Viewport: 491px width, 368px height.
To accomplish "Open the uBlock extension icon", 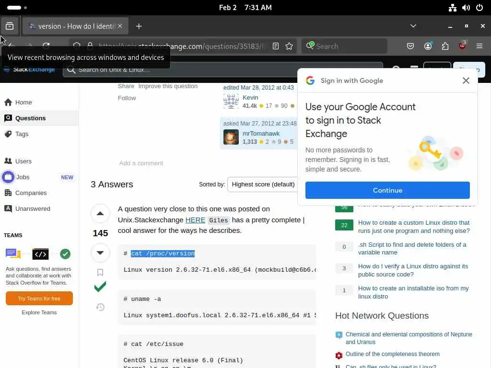I will pos(462,46).
